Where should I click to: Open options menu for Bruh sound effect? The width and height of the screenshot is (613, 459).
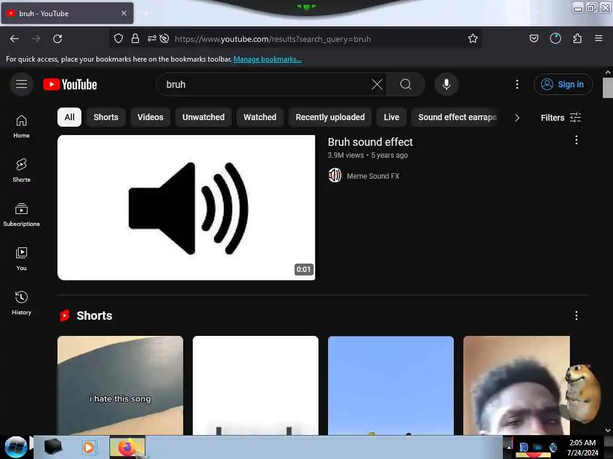click(576, 140)
